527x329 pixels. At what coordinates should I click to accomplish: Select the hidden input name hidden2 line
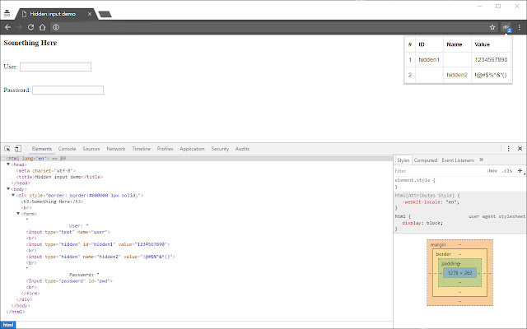[100, 257]
